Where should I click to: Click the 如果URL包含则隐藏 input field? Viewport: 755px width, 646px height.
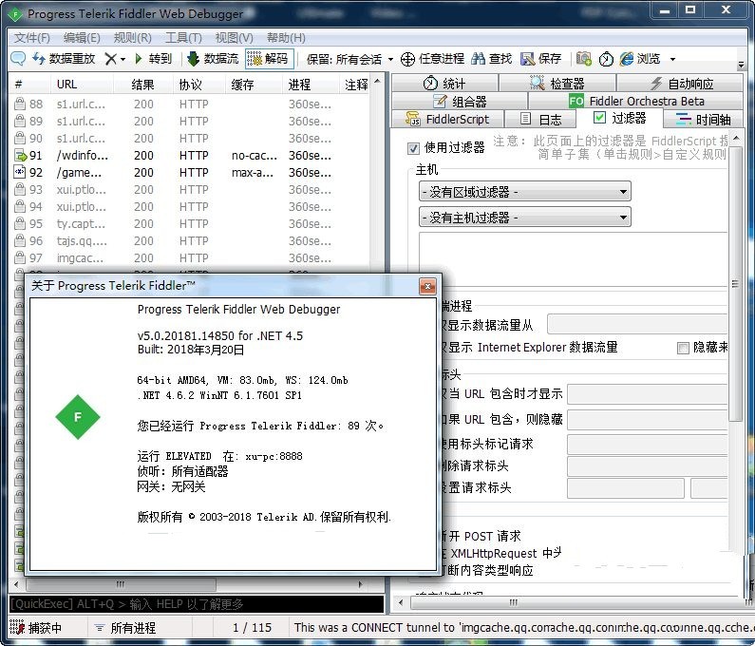click(x=647, y=420)
